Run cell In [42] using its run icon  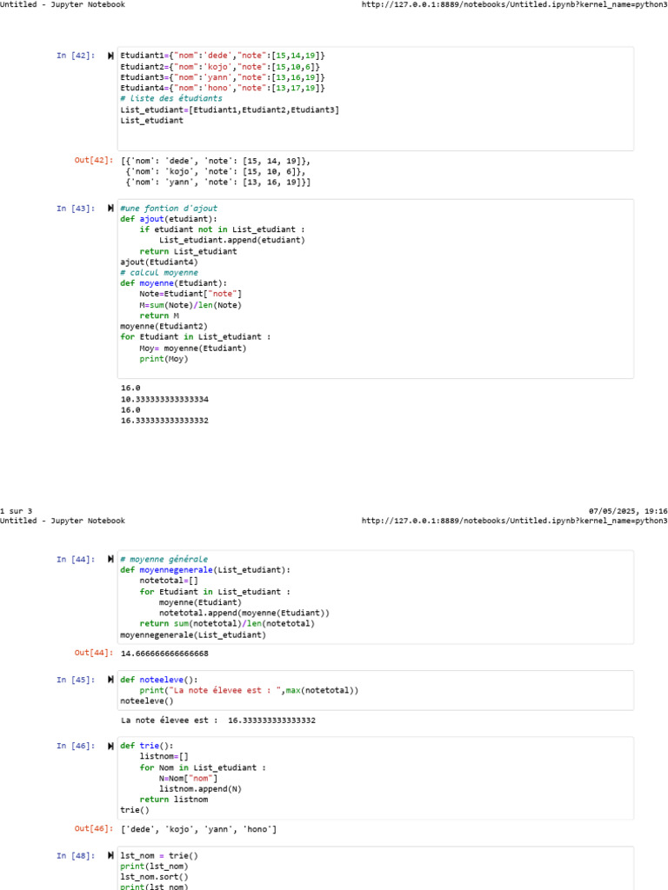110,56
